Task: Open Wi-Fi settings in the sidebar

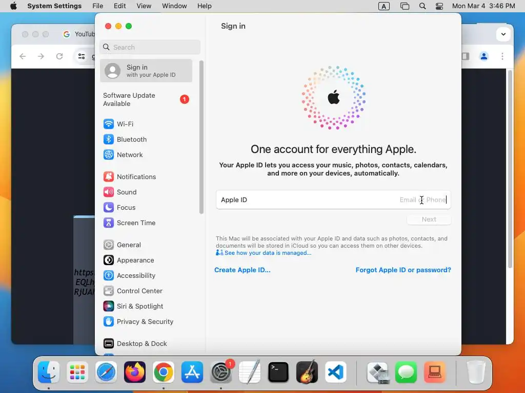Action: pyautogui.click(x=118, y=124)
